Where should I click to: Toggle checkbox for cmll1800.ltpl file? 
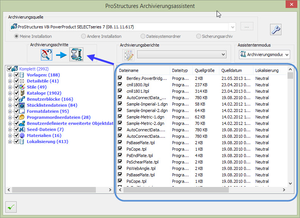click(x=120, y=84)
